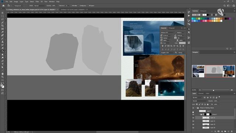236x133 pixels.
Task: Click the delete layer trash icon
Action: (232, 132)
